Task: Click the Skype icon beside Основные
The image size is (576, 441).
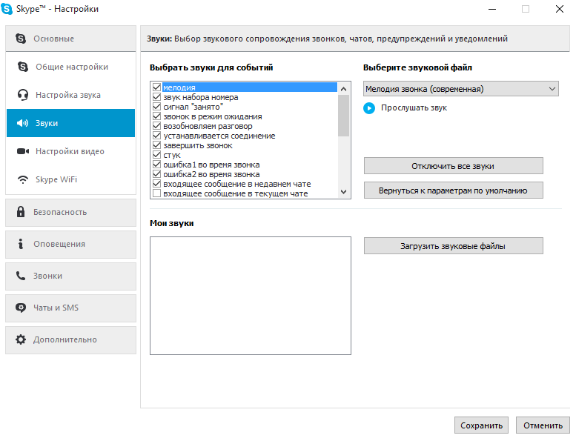Action: click(x=21, y=39)
